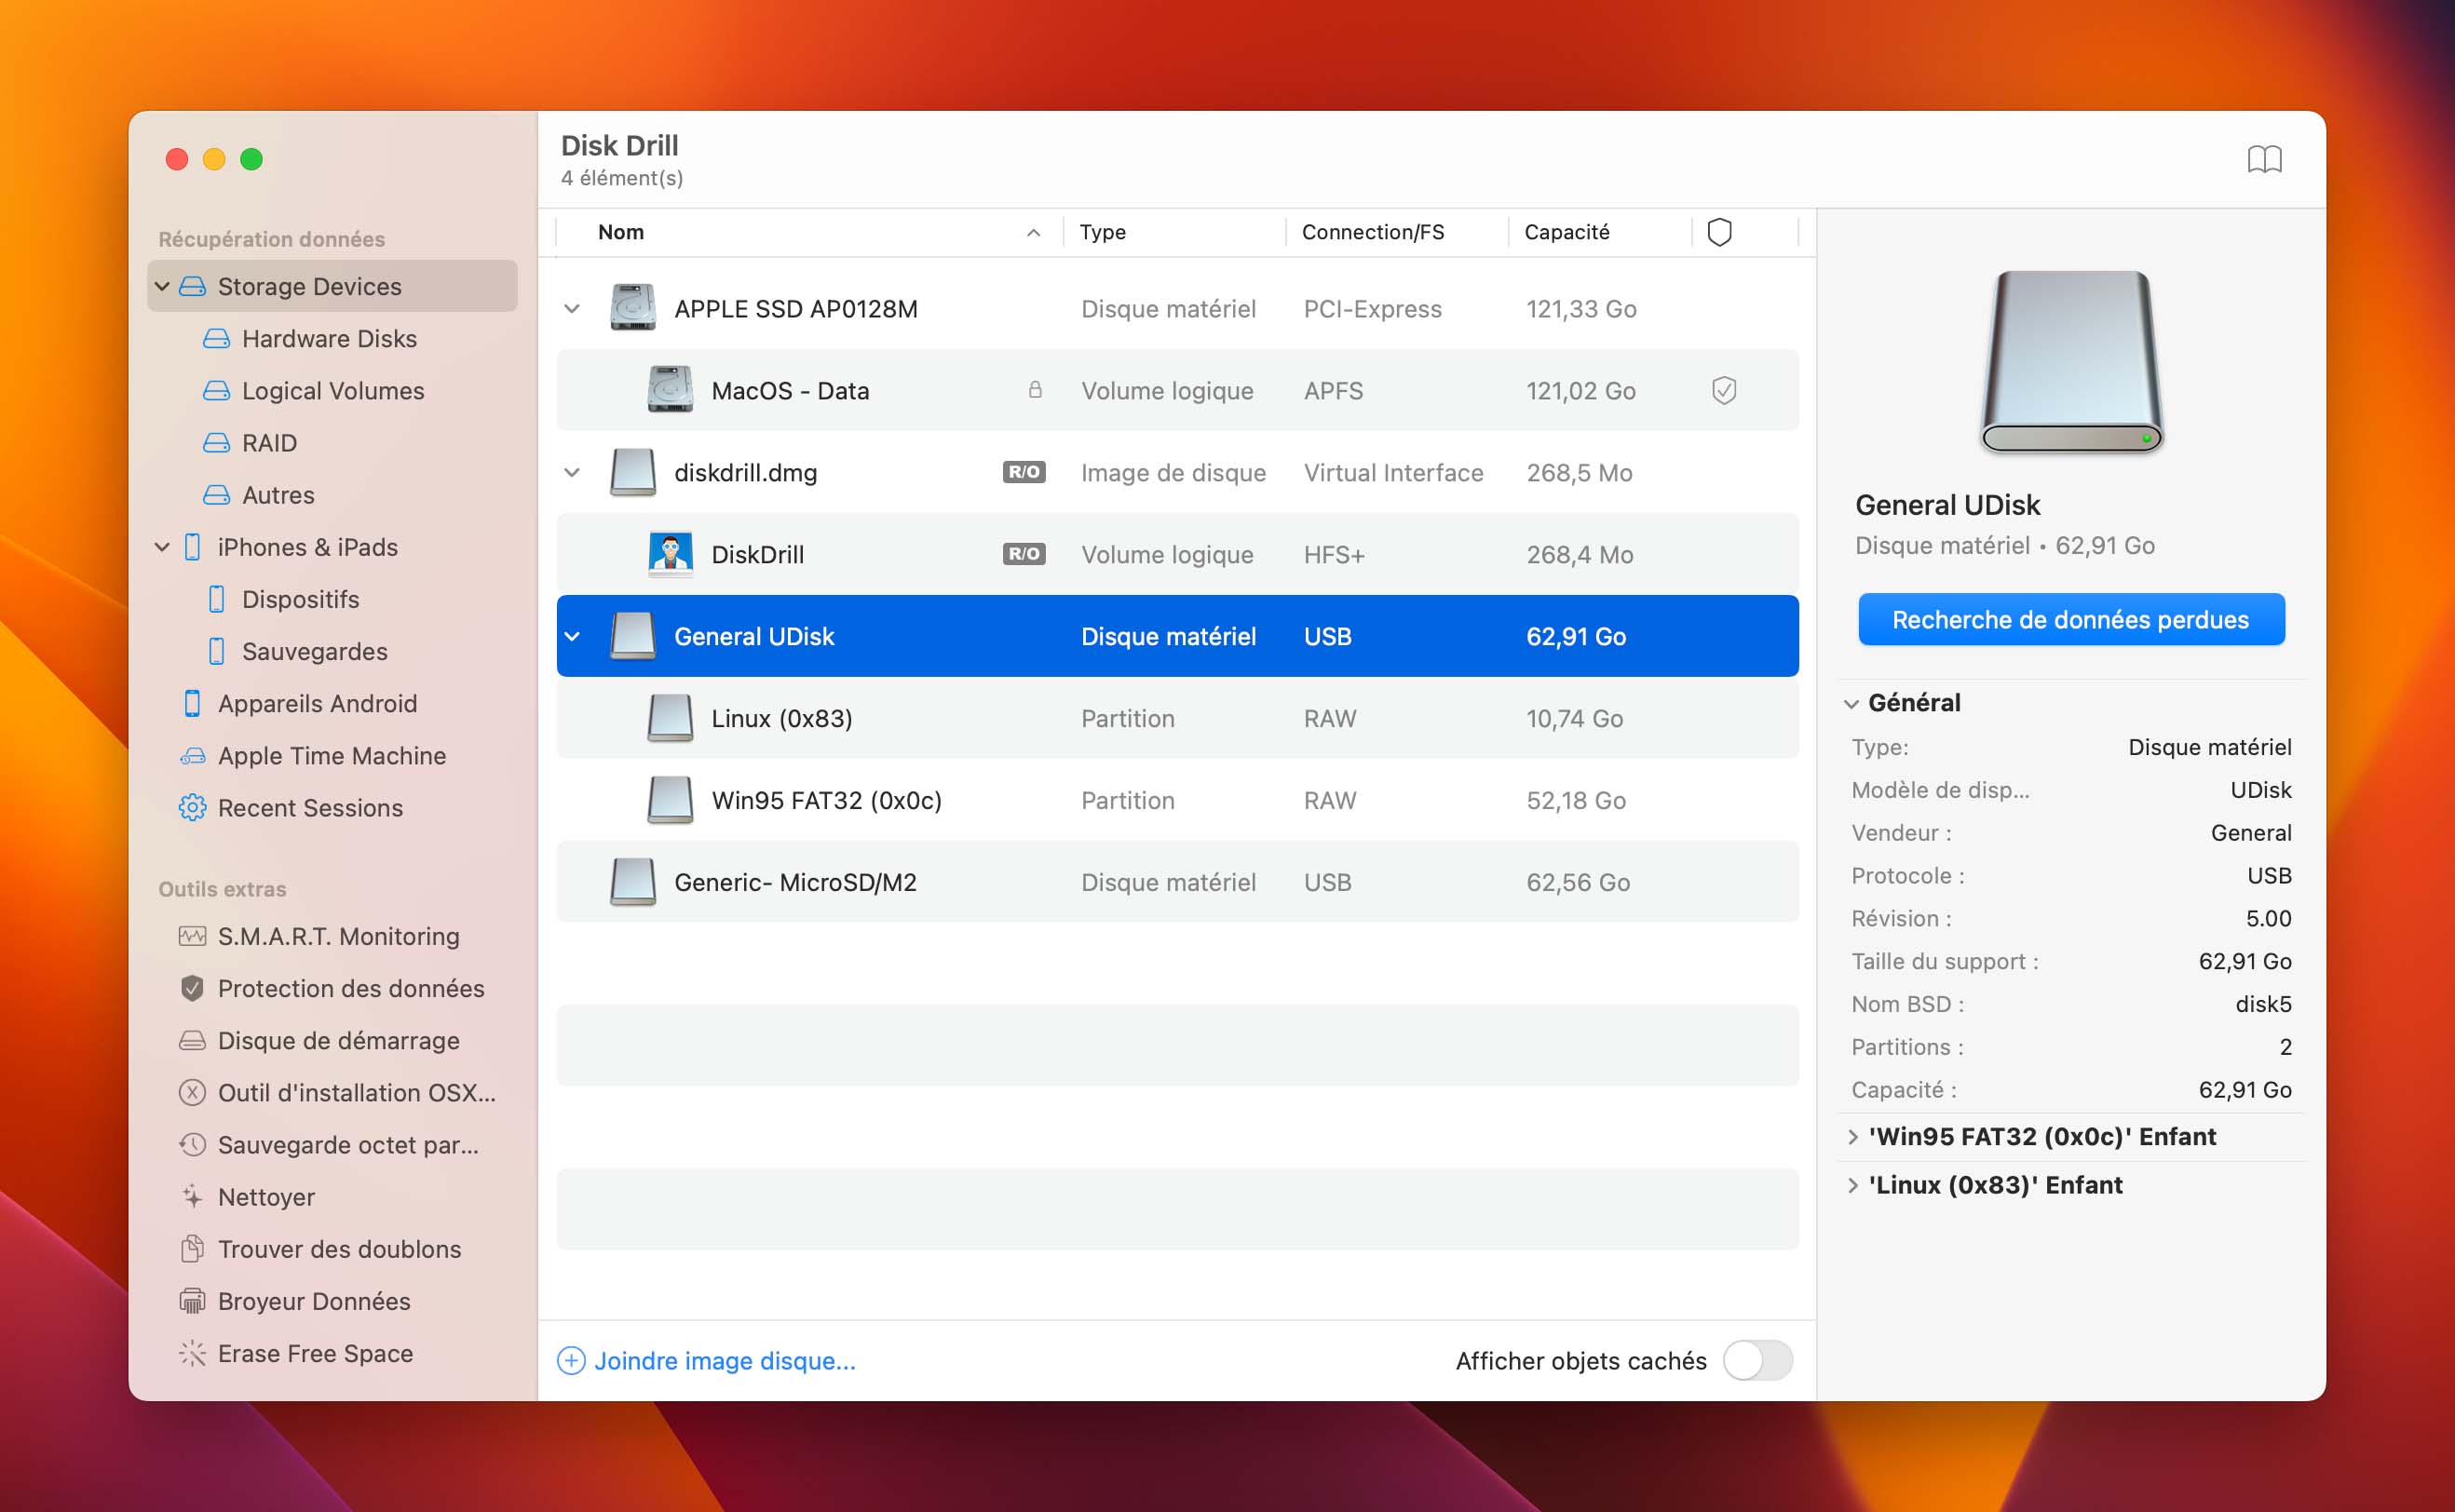The image size is (2455, 1512).
Task: Click the Recent Sessions sidebar item
Action: [310, 808]
